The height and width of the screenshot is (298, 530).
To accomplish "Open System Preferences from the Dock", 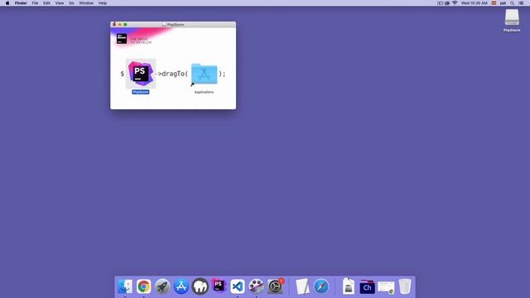I will pyautogui.click(x=275, y=286).
